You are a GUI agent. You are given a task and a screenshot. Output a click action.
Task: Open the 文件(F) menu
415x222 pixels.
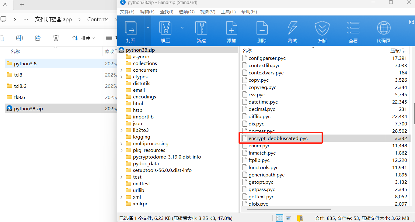click(127, 12)
